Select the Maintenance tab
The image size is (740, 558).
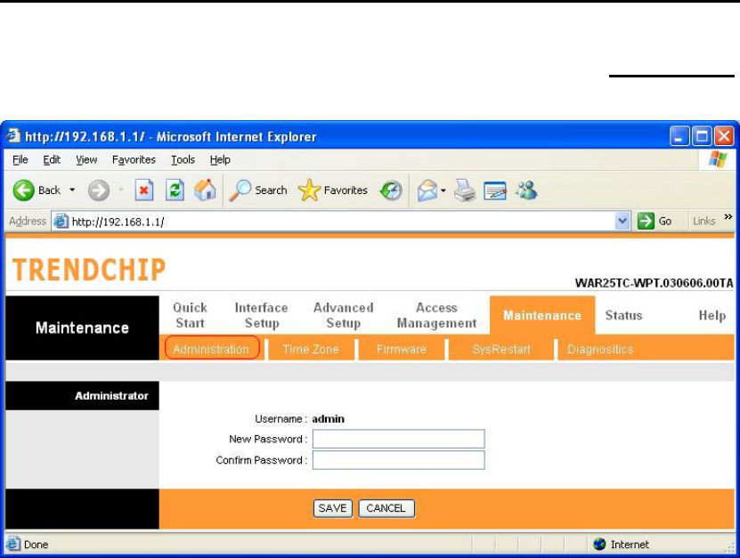[x=542, y=315]
